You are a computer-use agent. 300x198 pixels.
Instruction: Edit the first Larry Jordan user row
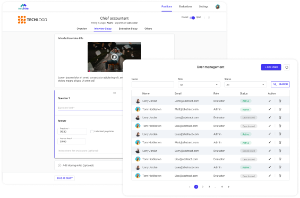(x=270, y=101)
